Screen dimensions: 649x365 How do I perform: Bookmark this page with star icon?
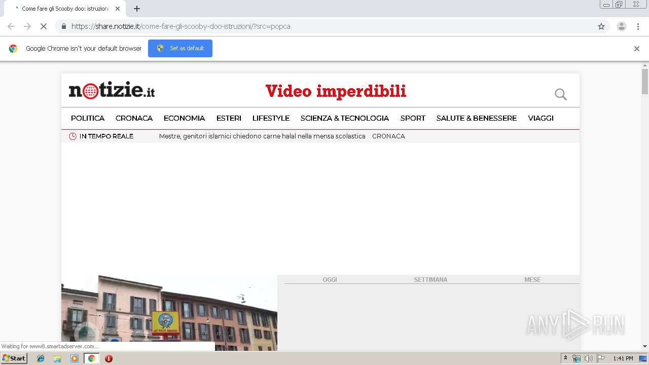[x=601, y=26]
